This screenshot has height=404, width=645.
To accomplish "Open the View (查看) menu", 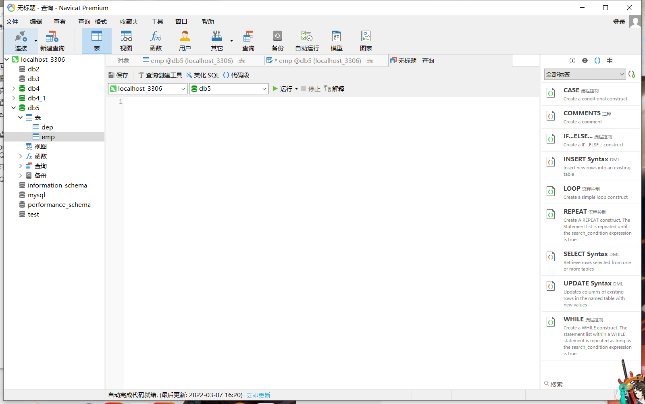I will pos(60,22).
